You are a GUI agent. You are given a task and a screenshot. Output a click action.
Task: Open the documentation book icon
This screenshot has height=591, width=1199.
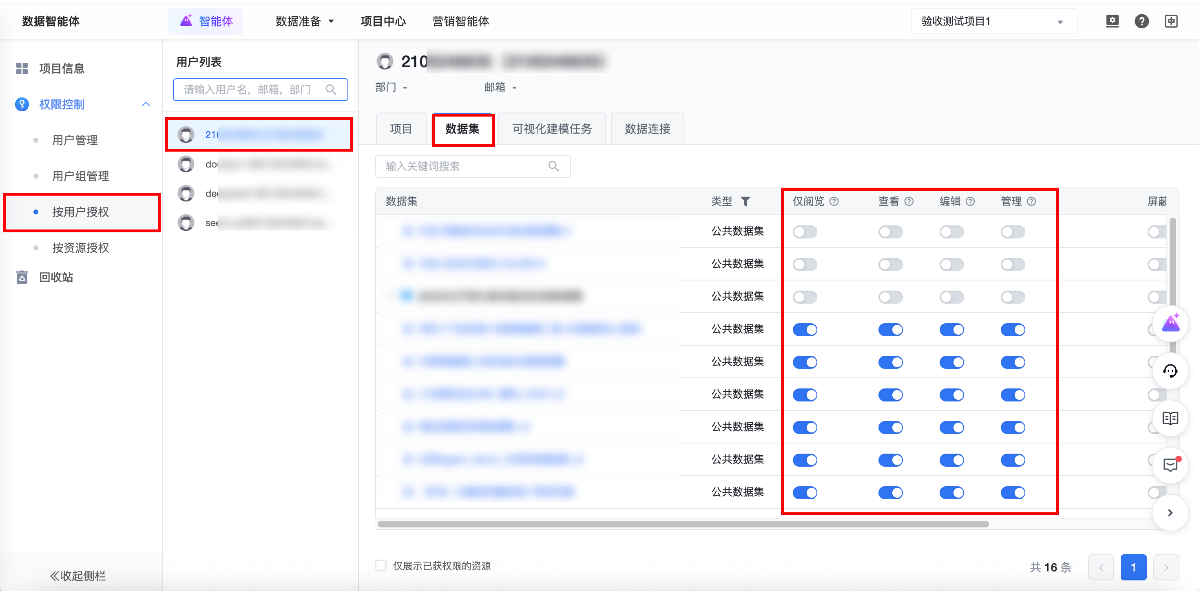1170,418
